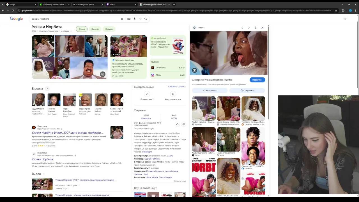Open new browser tab with plus icon
This screenshot has width=359, height=202.
coord(174,4)
